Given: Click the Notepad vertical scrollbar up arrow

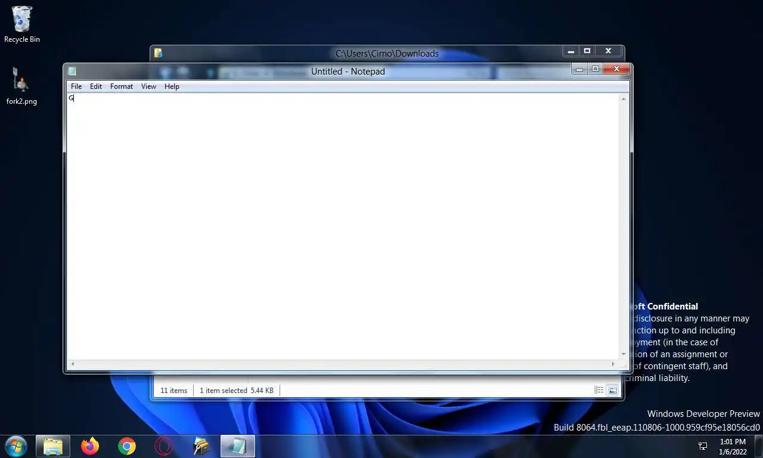Looking at the screenshot, I should coord(624,98).
